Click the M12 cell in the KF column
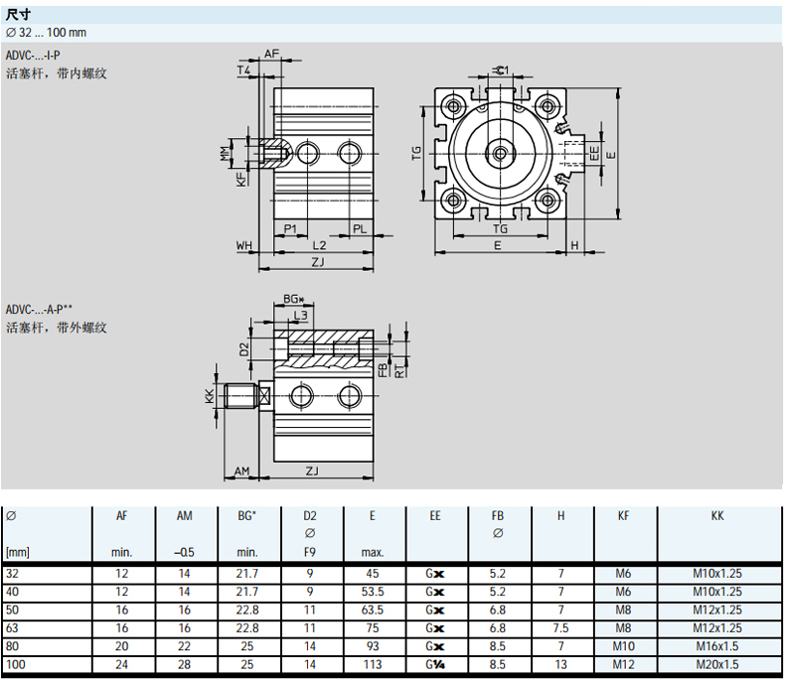This screenshot has height=682, width=785. (623, 663)
